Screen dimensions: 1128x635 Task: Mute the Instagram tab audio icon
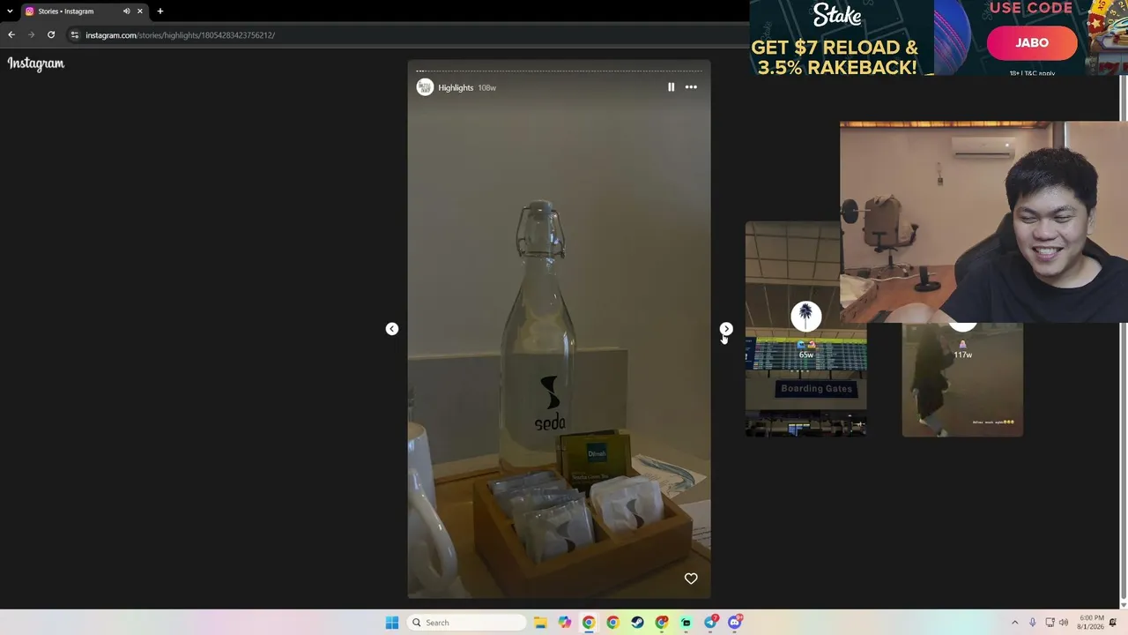[126, 11]
